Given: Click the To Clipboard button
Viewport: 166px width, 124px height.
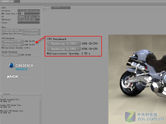Looking at the screenshot, I should coord(31,30).
